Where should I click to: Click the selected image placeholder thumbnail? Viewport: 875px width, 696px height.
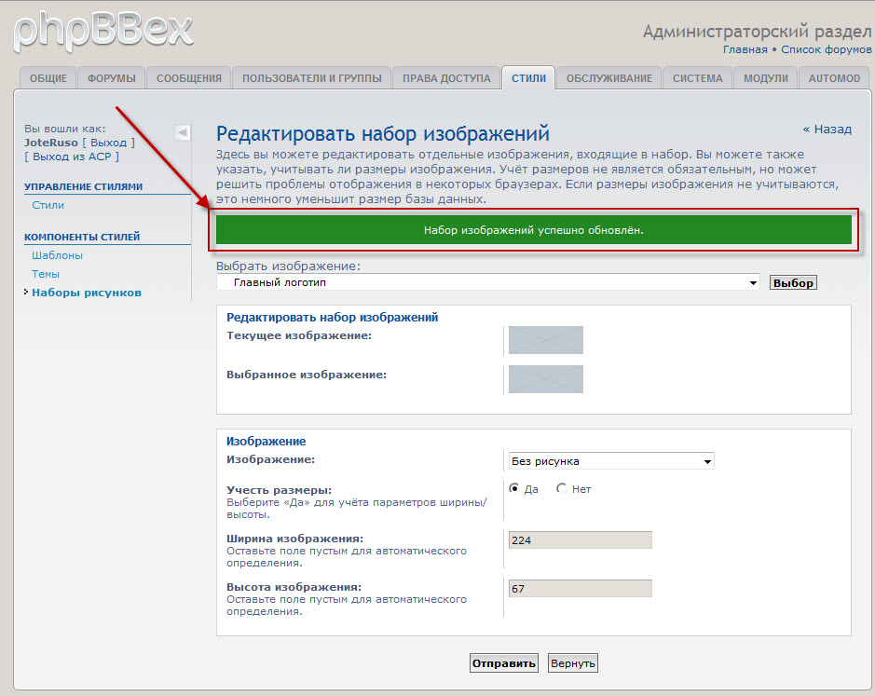pos(545,379)
